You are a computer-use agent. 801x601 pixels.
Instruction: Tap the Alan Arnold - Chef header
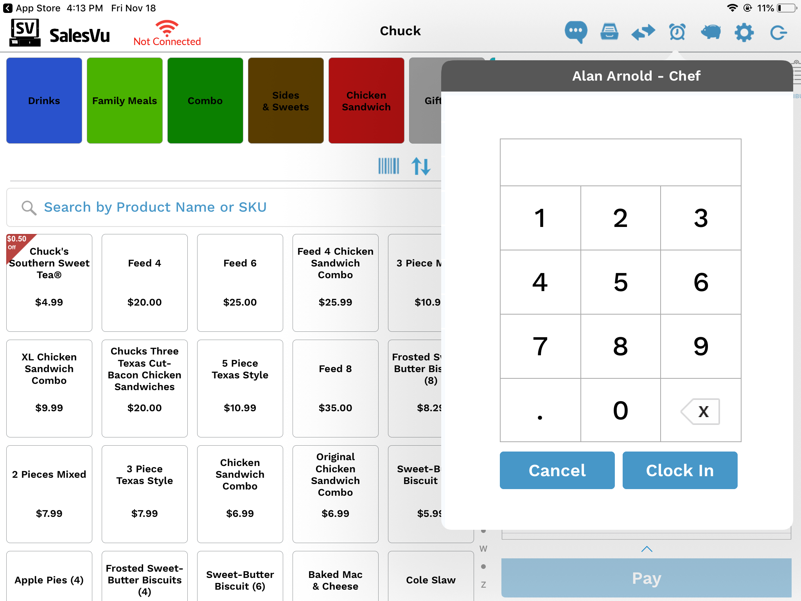pos(636,76)
